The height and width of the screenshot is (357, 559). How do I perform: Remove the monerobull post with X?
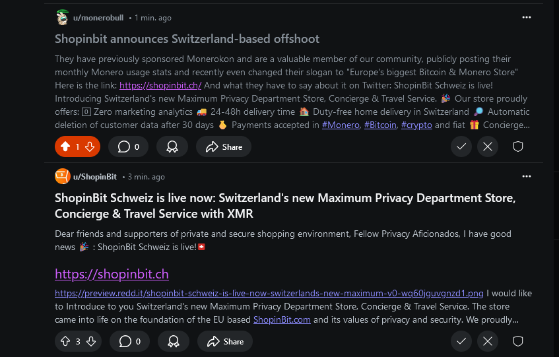pos(488,146)
